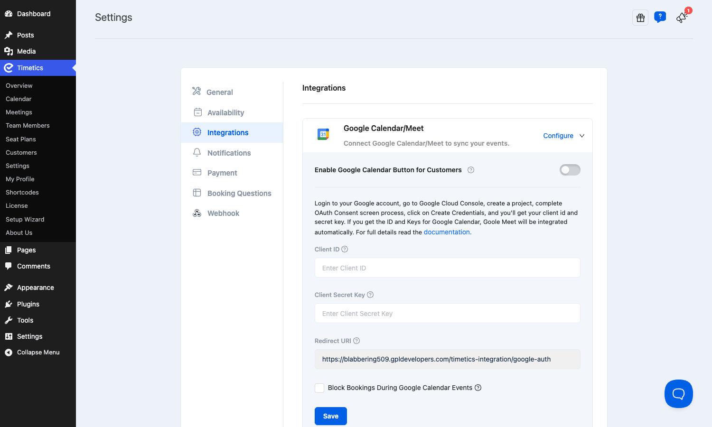Viewport: 712px width, 427px height.
Task: Open the documentation link
Action: [447, 232]
